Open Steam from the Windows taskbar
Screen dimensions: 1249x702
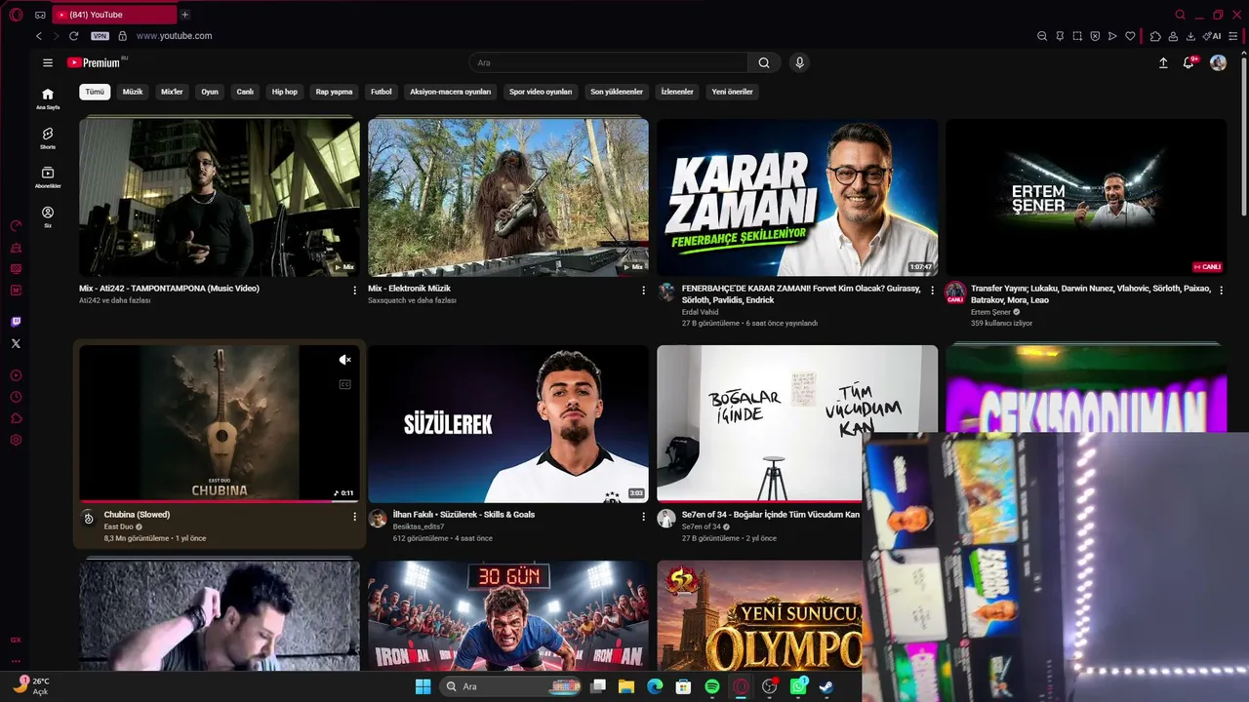tap(827, 686)
